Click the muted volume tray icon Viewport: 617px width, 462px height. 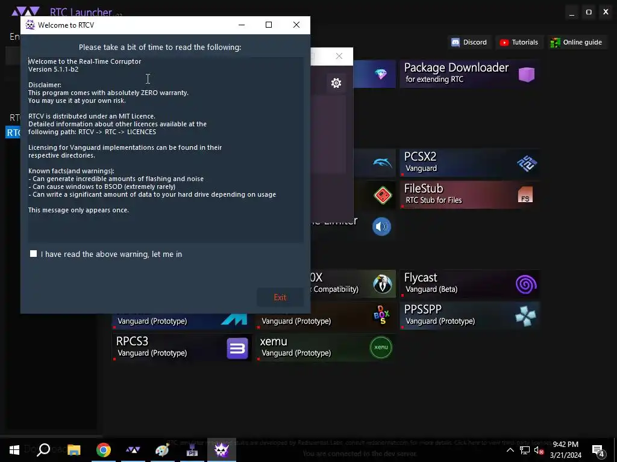coord(539,450)
